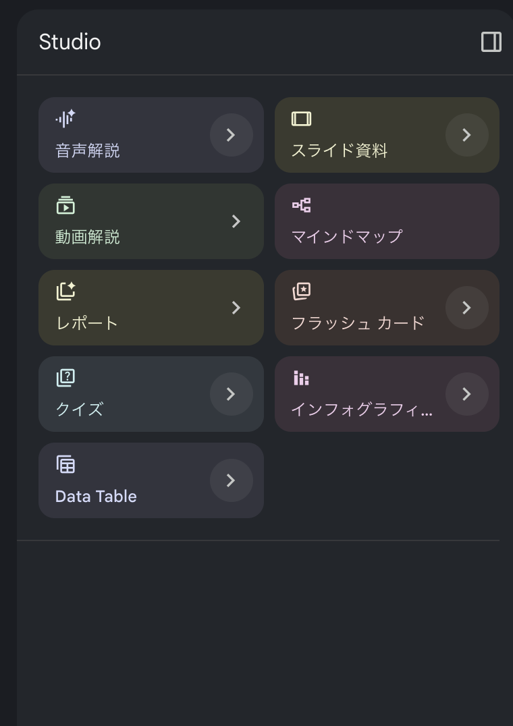
Task: Click the flashcards star icon
Action: point(301,291)
